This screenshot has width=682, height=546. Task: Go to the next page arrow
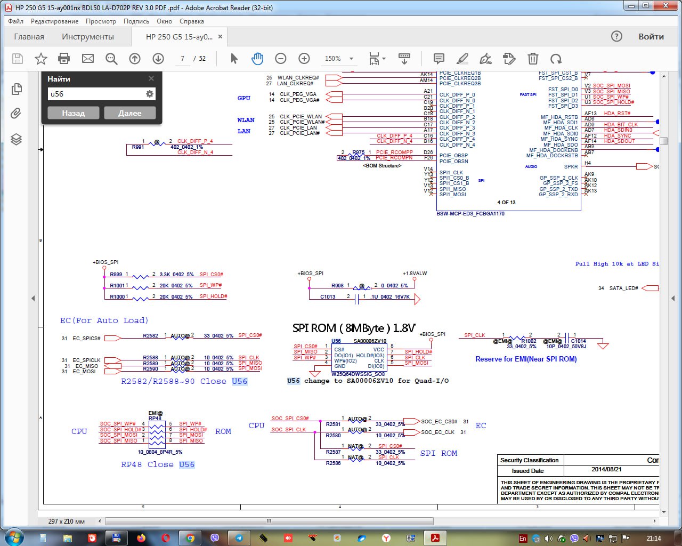coord(158,59)
